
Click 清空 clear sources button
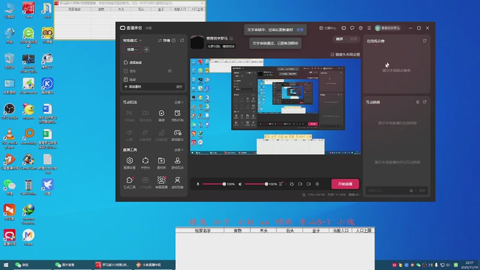179,86
